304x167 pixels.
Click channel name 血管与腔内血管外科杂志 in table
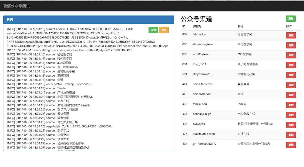254,144
